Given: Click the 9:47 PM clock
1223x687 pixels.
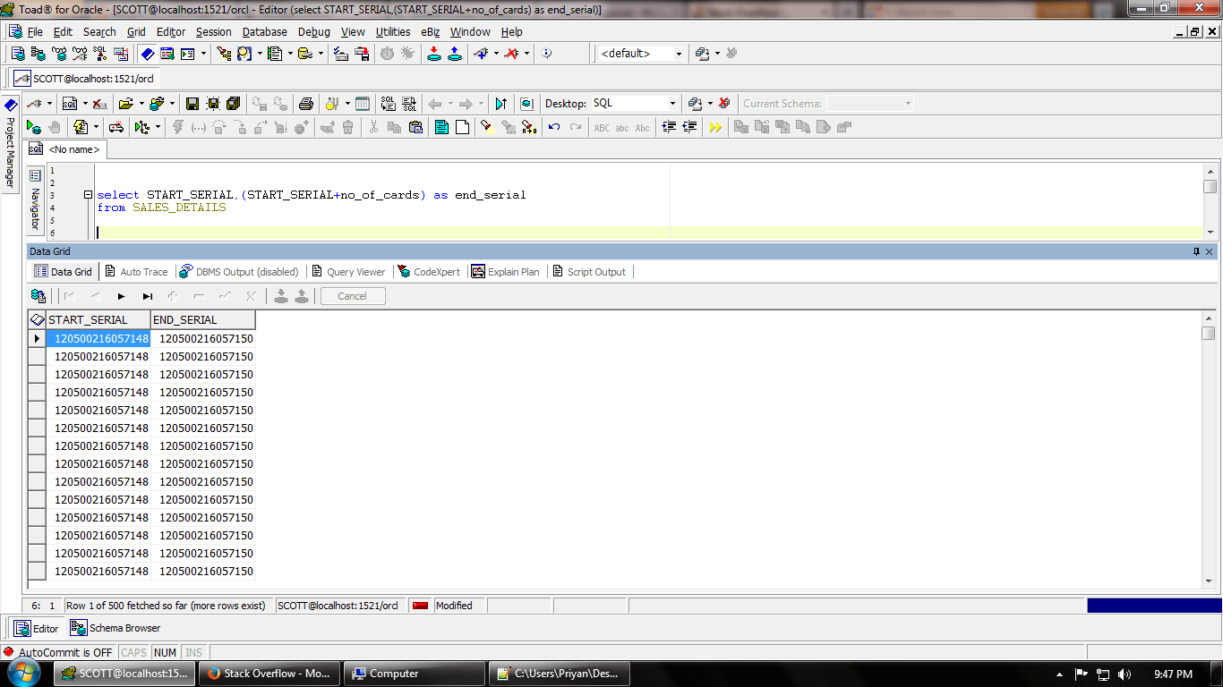Looking at the screenshot, I should (1173, 674).
